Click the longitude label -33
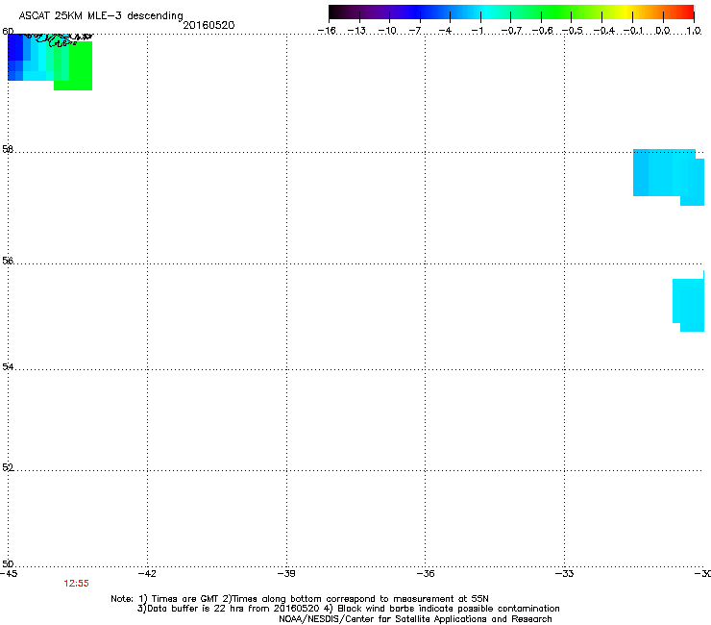The height and width of the screenshot is (625, 711). (564, 574)
